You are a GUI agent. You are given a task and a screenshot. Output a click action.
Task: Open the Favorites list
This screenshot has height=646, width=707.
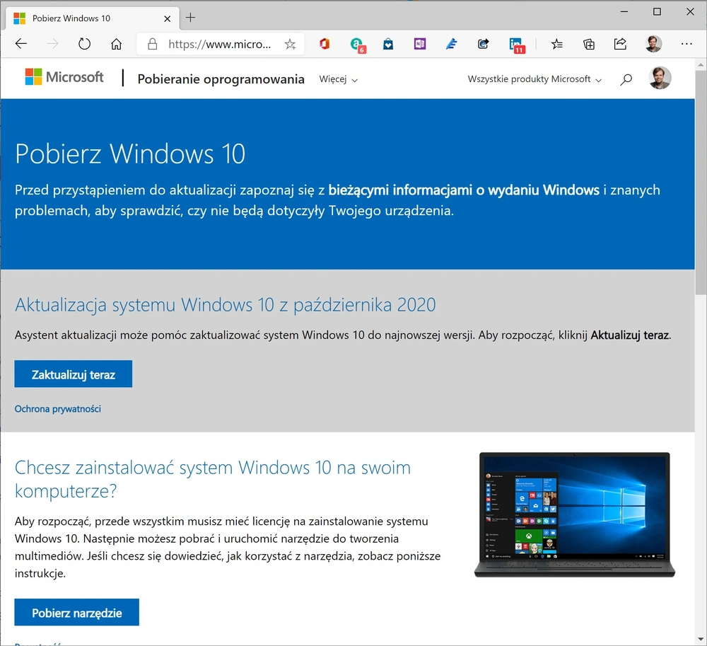tap(557, 44)
